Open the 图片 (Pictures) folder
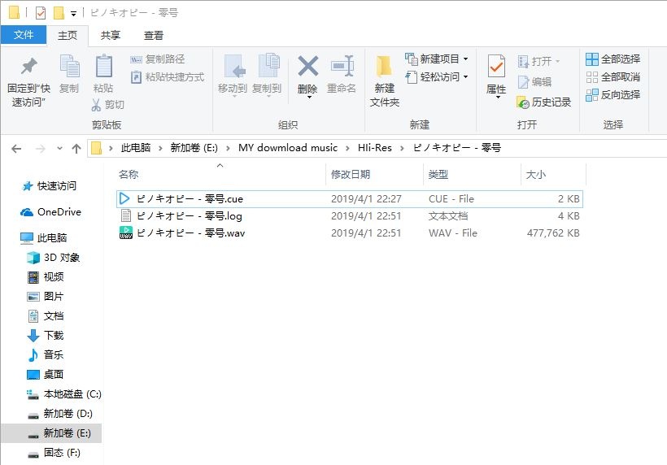Screen dimensions: 667x465 pyautogui.click(x=46, y=297)
